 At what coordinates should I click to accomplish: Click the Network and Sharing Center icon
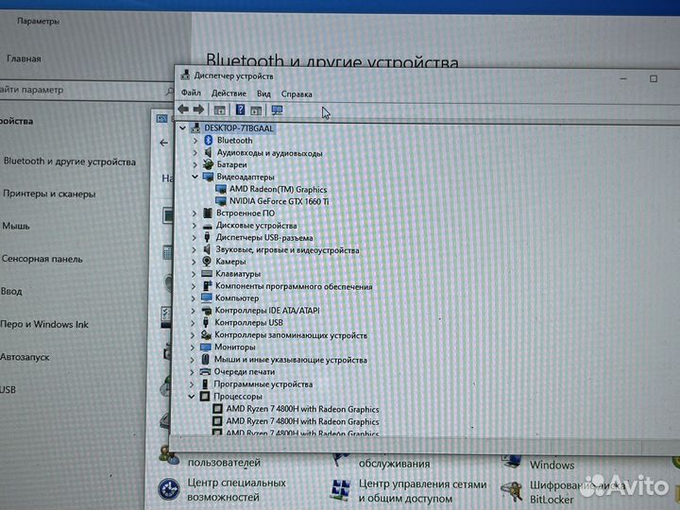pos(340,488)
